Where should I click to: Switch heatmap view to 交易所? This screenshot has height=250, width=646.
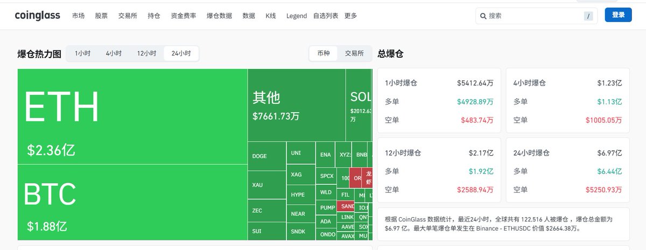(x=354, y=53)
